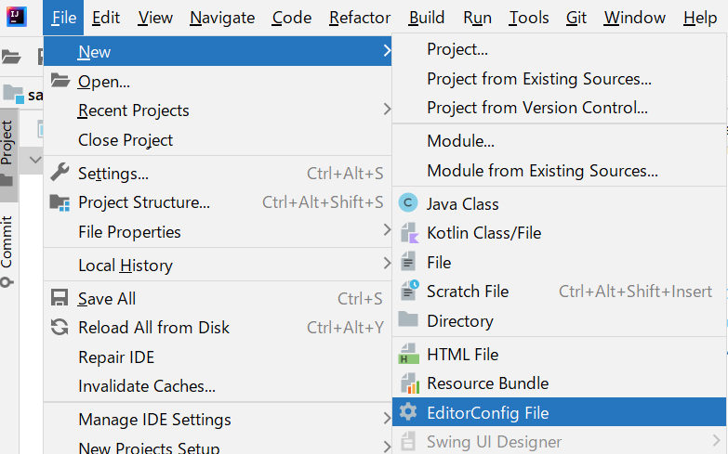Viewport: 728px width, 454px height.
Task: Click the HTML File icon
Action: (x=409, y=355)
